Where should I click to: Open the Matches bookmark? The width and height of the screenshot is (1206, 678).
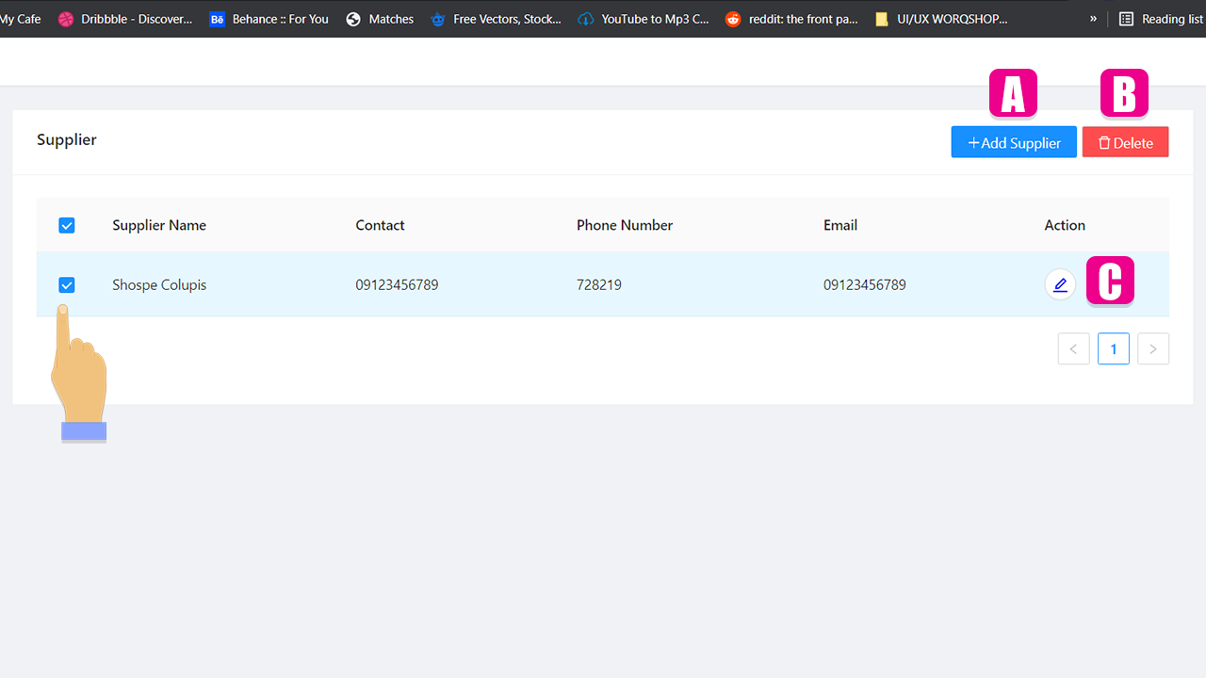click(x=380, y=19)
